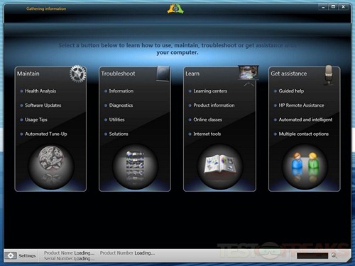The width and height of the screenshot is (355, 266).
Task: Open Multiple contact options
Action: click(x=304, y=134)
